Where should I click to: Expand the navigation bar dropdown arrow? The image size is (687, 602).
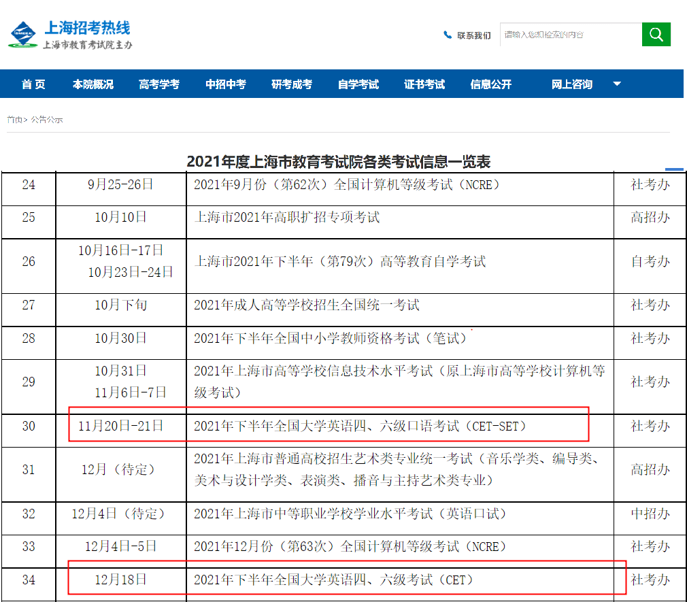(617, 84)
